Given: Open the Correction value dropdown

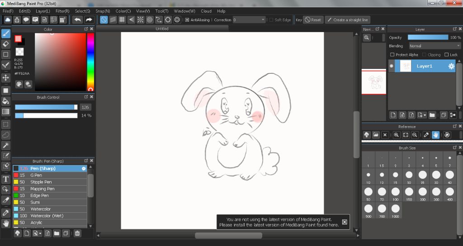Looking at the screenshot, I should click(x=263, y=20).
